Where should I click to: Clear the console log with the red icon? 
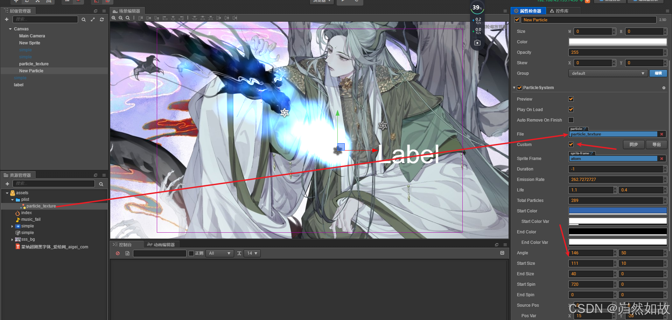(118, 253)
